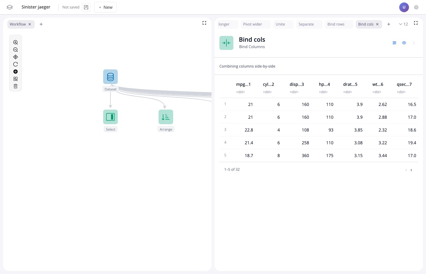Select the Unite step tab
This screenshot has width=426, height=274.
(x=280, y=24)
